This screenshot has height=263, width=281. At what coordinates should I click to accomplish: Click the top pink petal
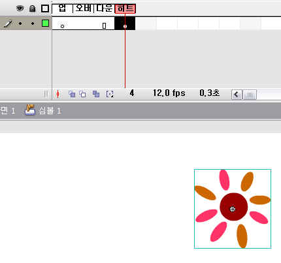tap(224, 180)
